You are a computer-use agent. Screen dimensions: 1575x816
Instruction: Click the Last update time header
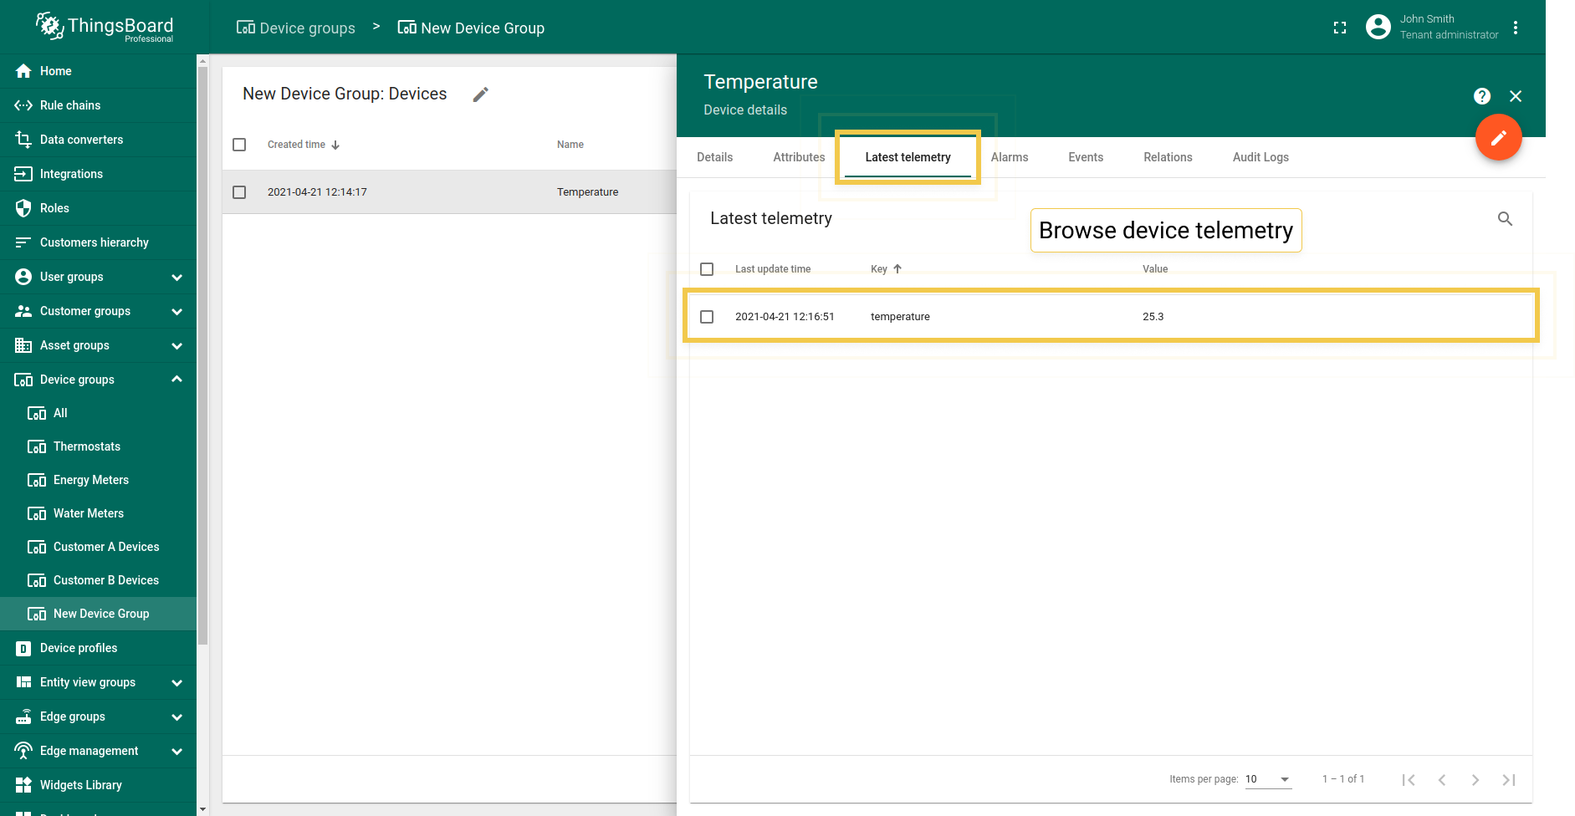pyautogui.click(x=773, y=269)
